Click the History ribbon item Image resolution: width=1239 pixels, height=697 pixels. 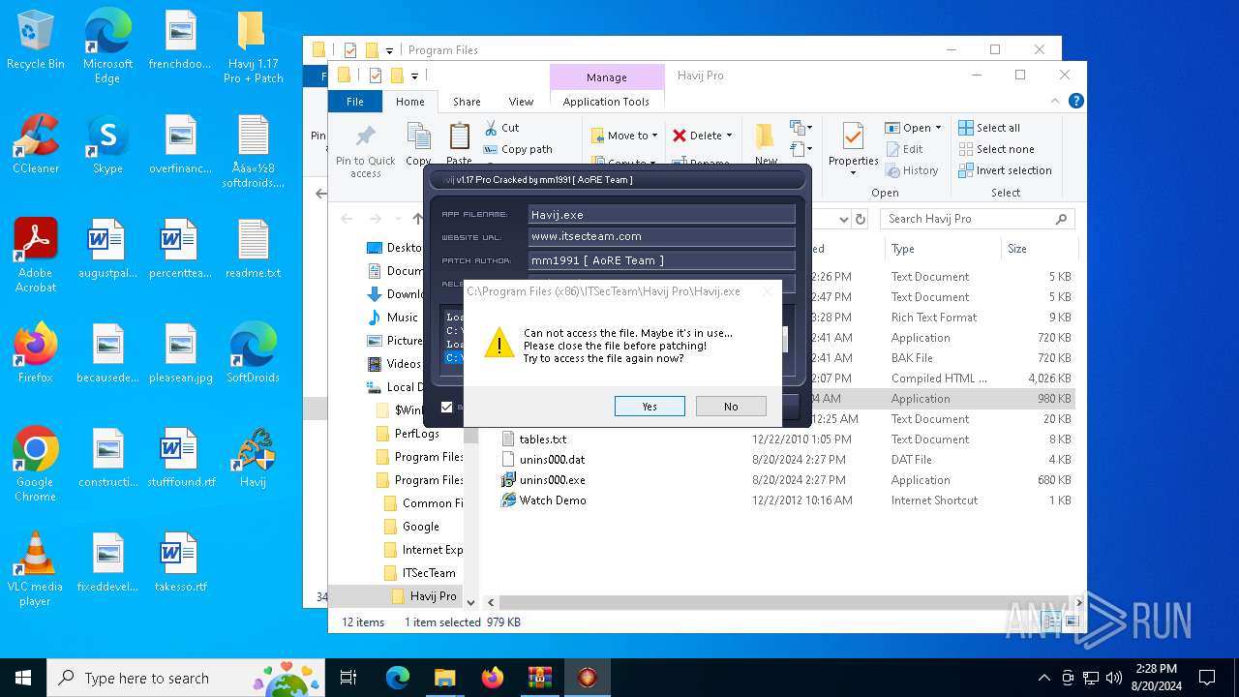pos(911,170)
